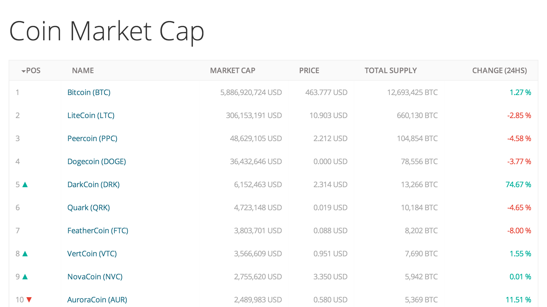Open the DarkCoin (DRK) link

point(93,185)
